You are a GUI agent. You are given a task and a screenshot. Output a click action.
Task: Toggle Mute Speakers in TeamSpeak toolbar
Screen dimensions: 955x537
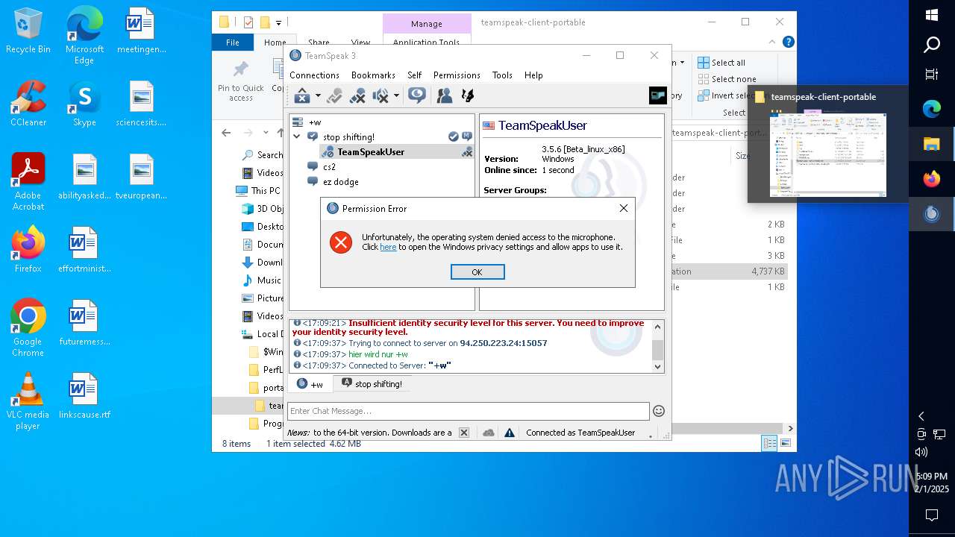381,95
